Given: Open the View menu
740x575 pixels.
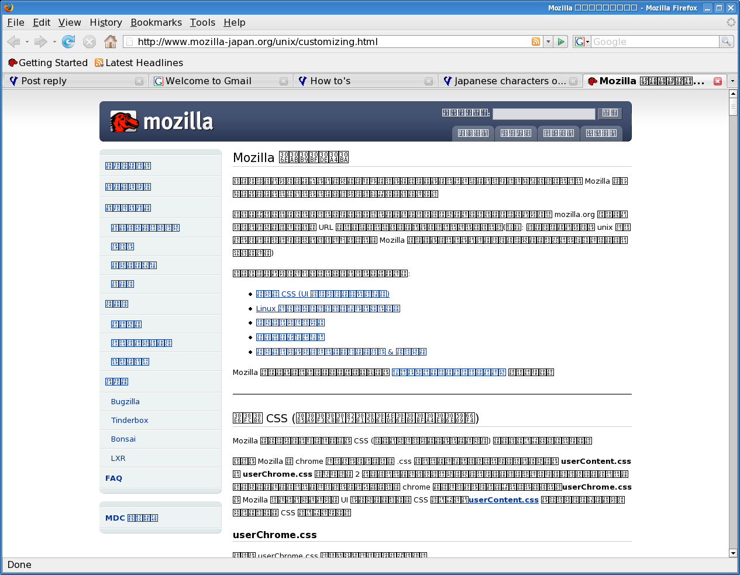Looking at the screenshot, I should [70, 22].
